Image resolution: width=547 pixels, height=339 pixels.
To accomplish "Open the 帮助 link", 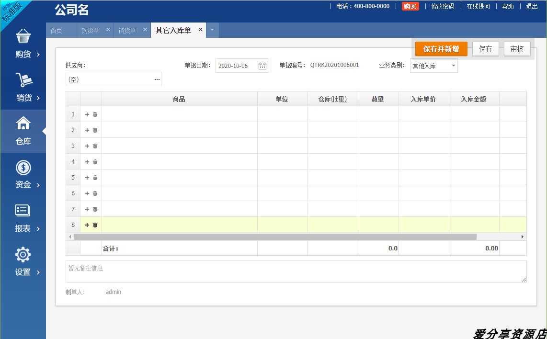I will click(508, 6).
